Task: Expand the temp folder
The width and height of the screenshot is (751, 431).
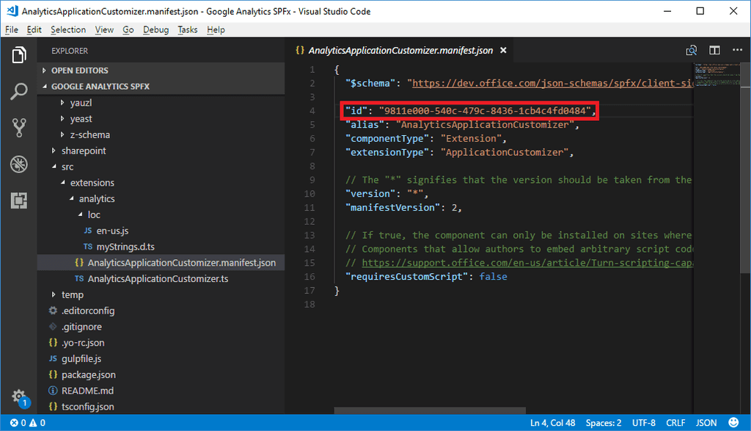Action: click(x=72, y=294)
